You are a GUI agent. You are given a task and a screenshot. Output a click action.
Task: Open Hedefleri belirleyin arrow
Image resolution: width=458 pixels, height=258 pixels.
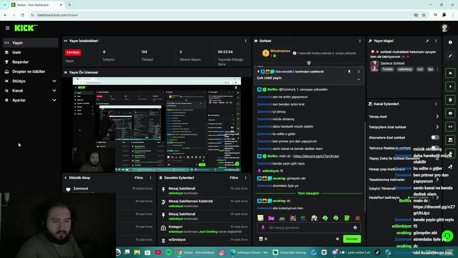tap(437, 197)
